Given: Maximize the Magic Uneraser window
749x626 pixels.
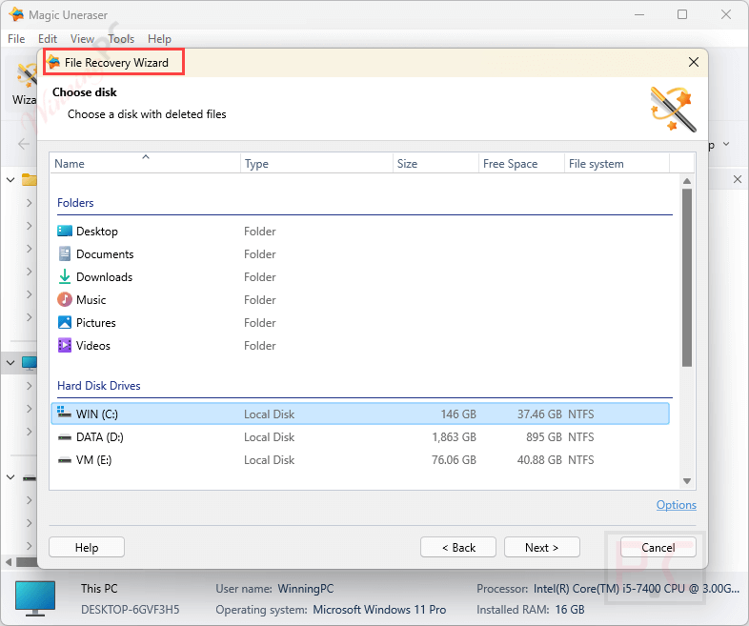Looking at the screenshot, I should click(682, 14).
